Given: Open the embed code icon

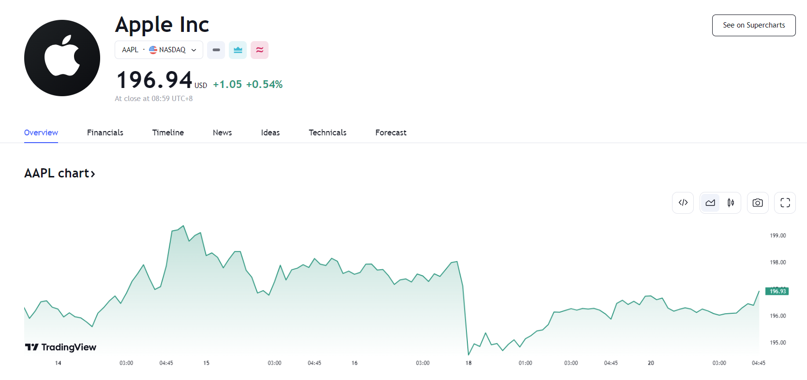Looking at the screenshot, I should [683, 203].
